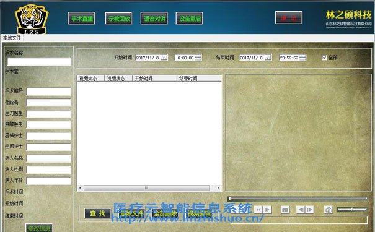375x232 pixels.
Task: Click the 查找 search button
Action: click(97, 213)
